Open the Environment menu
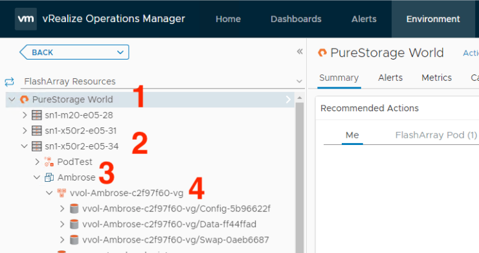479x253 pixels. 433,19
